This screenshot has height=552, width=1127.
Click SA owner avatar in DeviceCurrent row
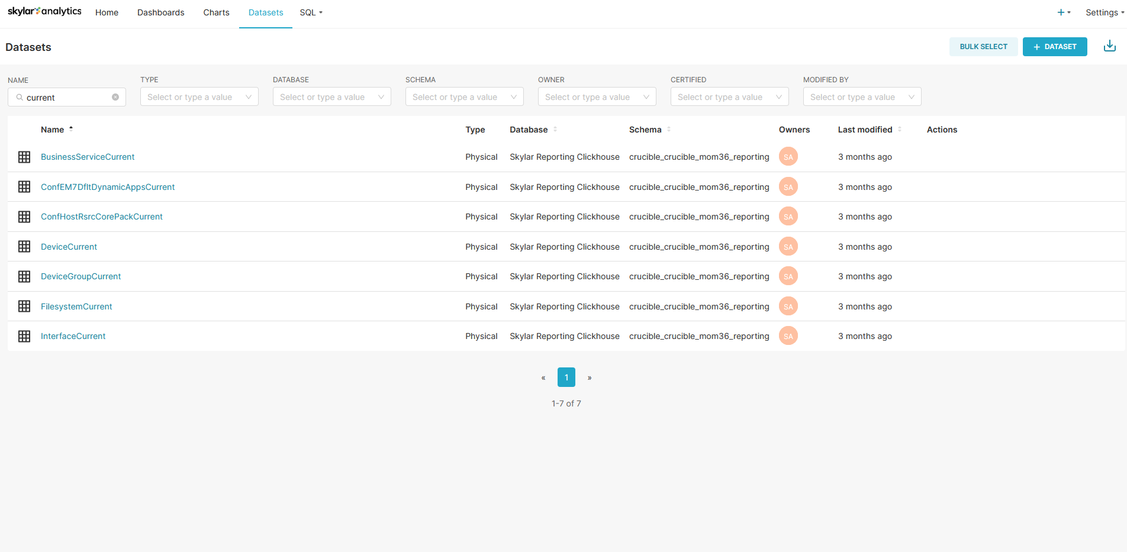pyautogui.click(x=788, y=247)
